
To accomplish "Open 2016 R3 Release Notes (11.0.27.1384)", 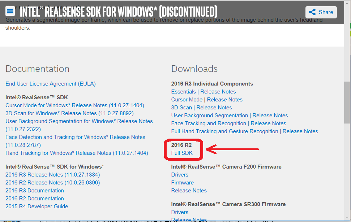I will [x=53, y=175].
